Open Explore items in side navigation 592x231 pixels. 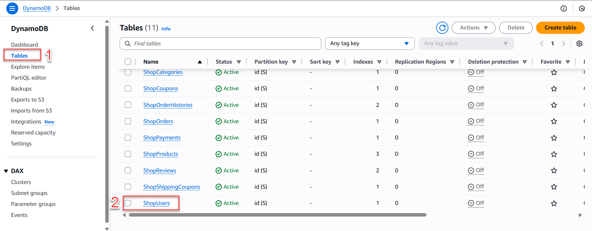28,67
